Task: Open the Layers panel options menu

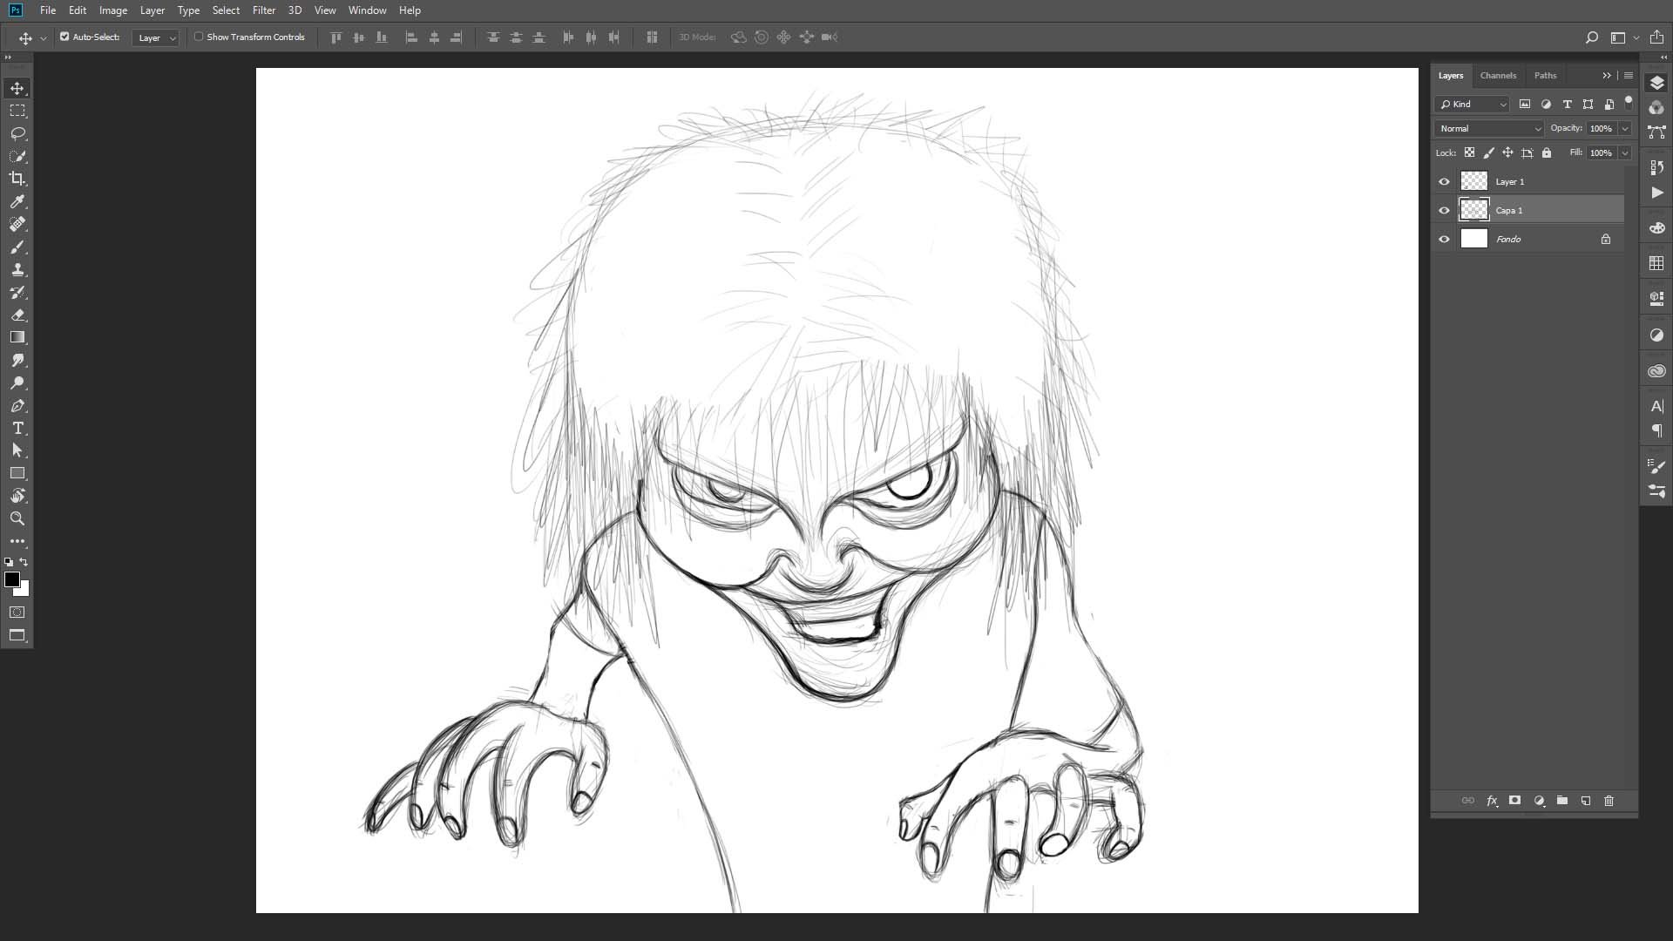Action: (1628, 76)
